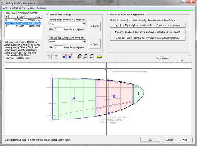Click the Redo arrow icon
This screenshot has height=146, width=197.
point(55,57)
